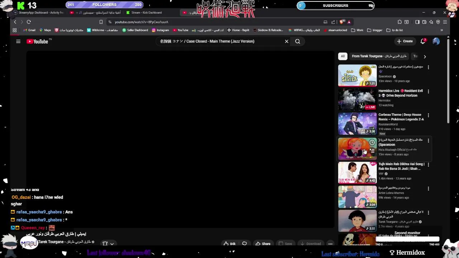Open options for Tujh Mein Rab video
This screenshot has height=258, width=459.
click(x=428, y=165)
